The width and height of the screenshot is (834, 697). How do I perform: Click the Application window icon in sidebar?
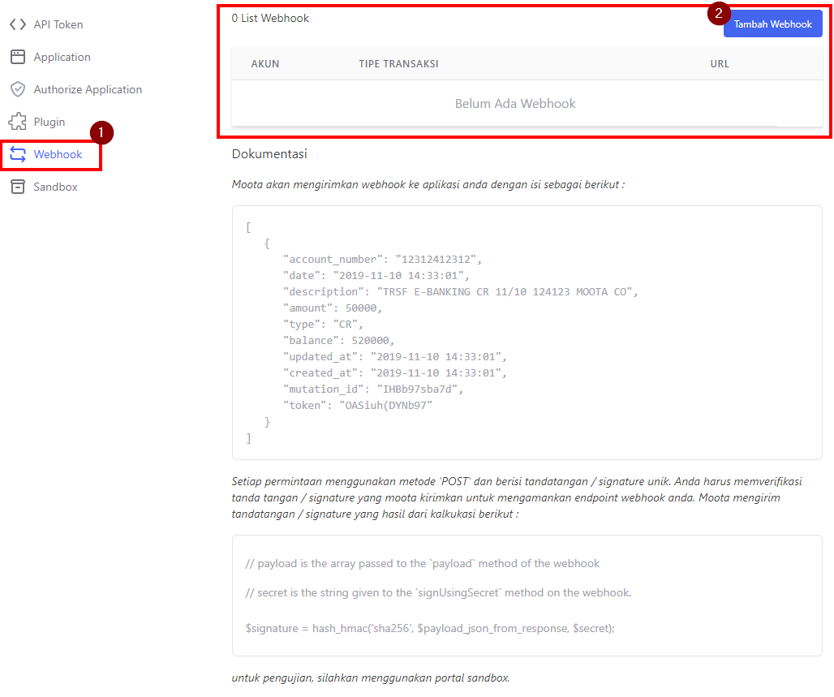(17, 57)
